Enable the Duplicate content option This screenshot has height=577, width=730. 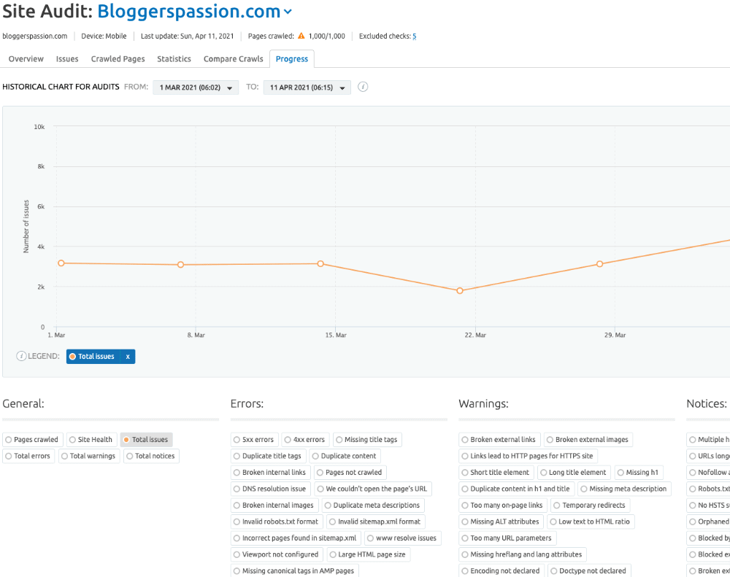pos(345,456)
